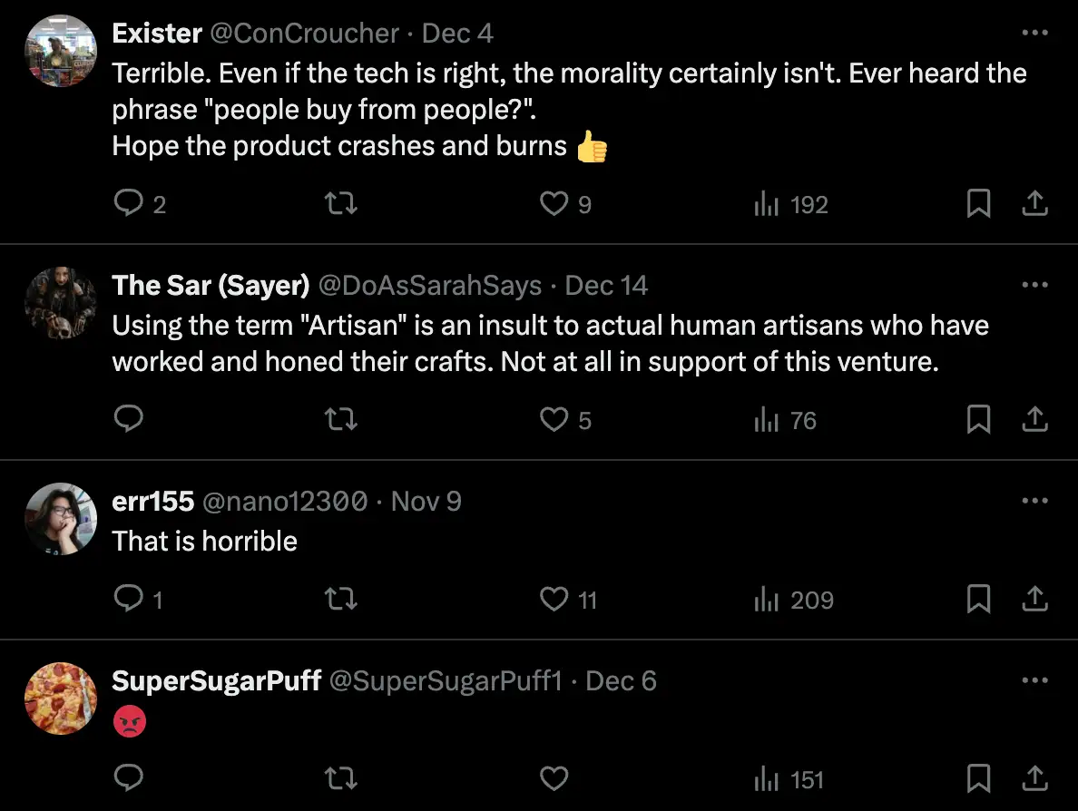Like the tweet about the term "Artisan"

pyautogui.click(x=554, y=419)
